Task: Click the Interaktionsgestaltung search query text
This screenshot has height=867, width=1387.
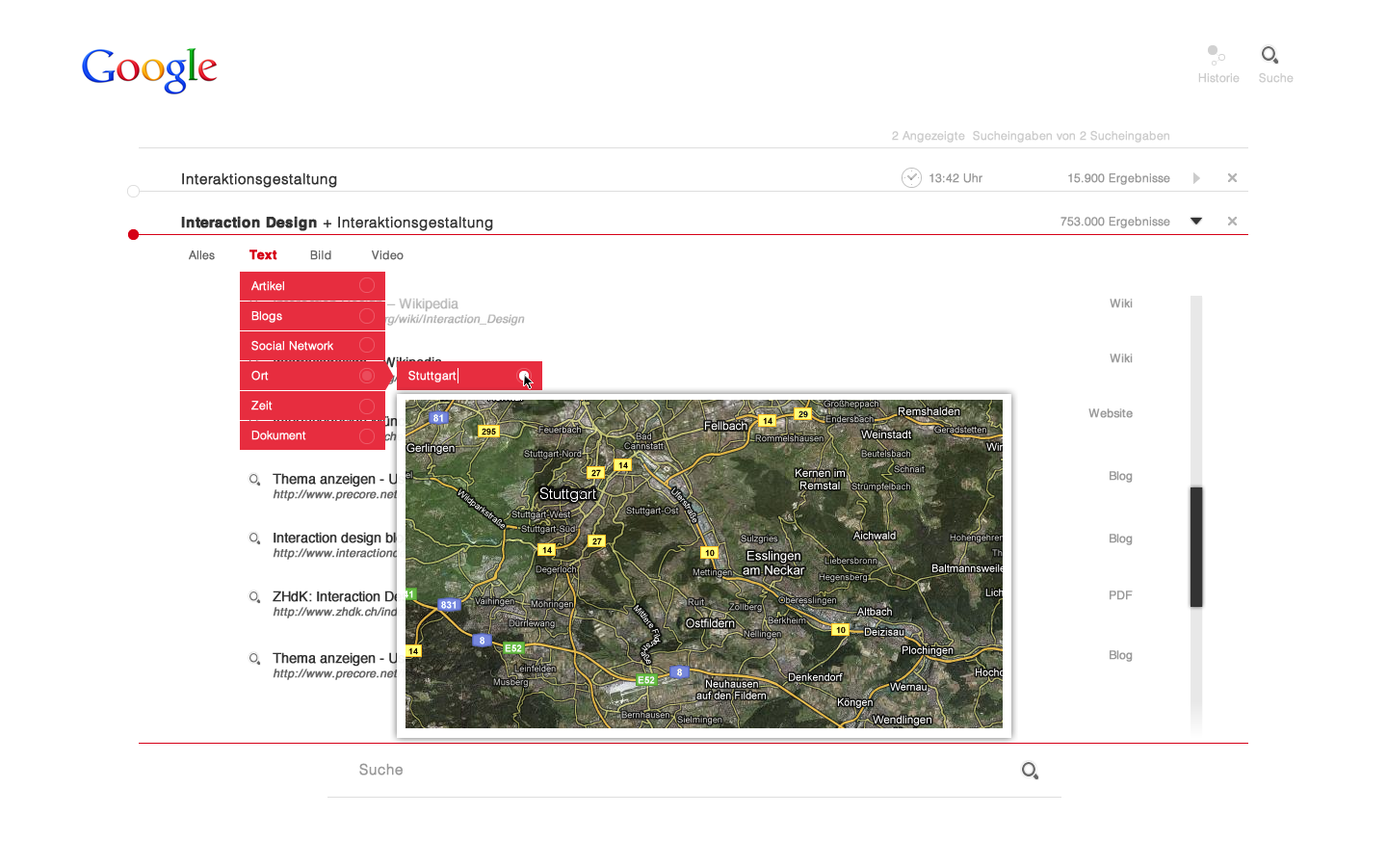Action: 259,179
